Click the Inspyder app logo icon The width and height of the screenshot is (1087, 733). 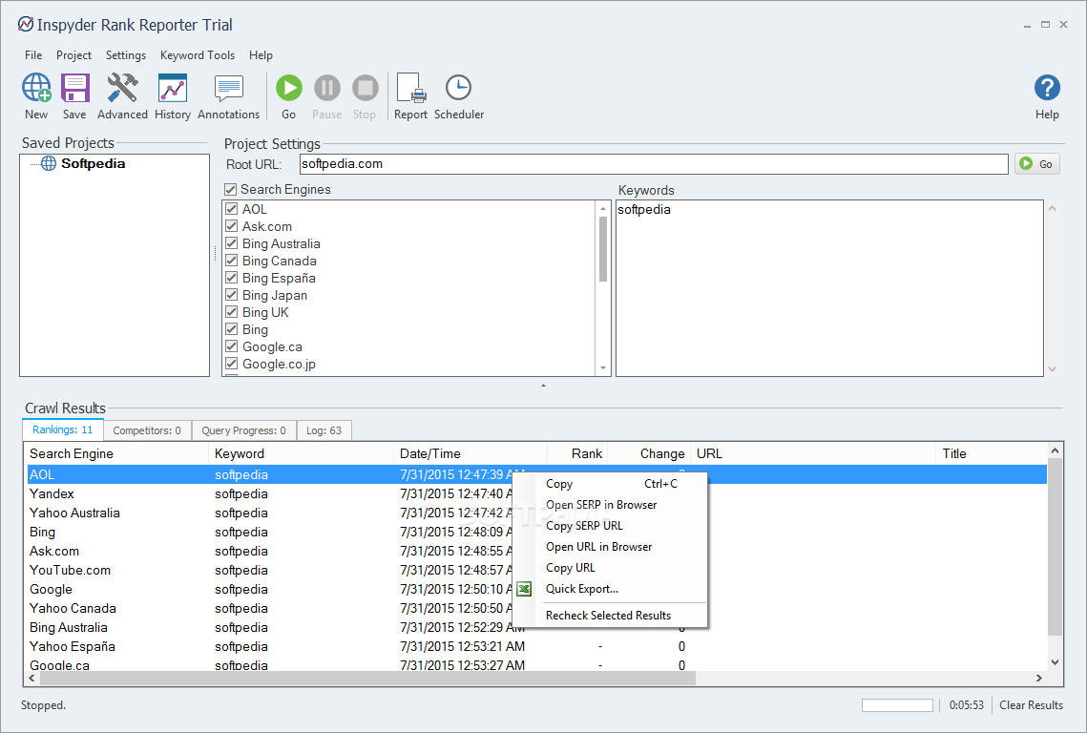(26, 24)
